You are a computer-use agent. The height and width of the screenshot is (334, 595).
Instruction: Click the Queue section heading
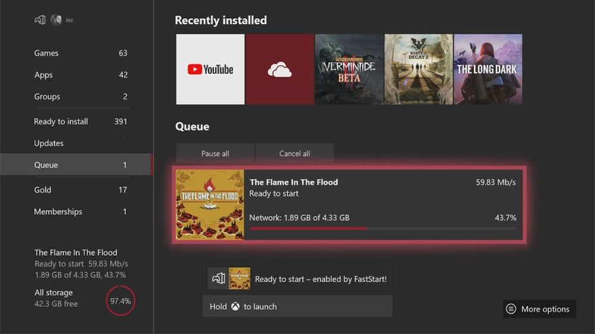coord(192,126)
